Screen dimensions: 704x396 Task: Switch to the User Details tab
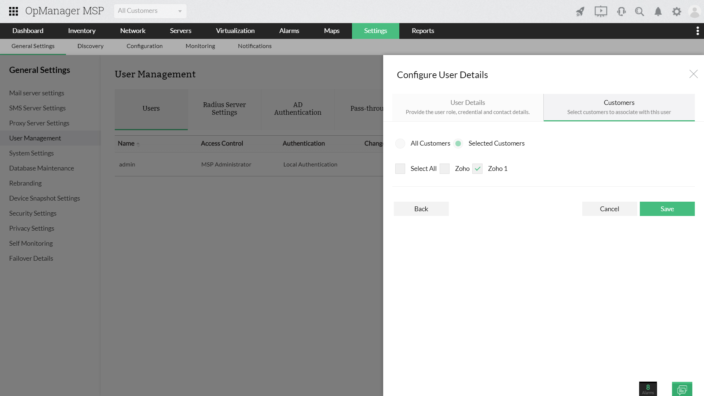pos(467,107)
